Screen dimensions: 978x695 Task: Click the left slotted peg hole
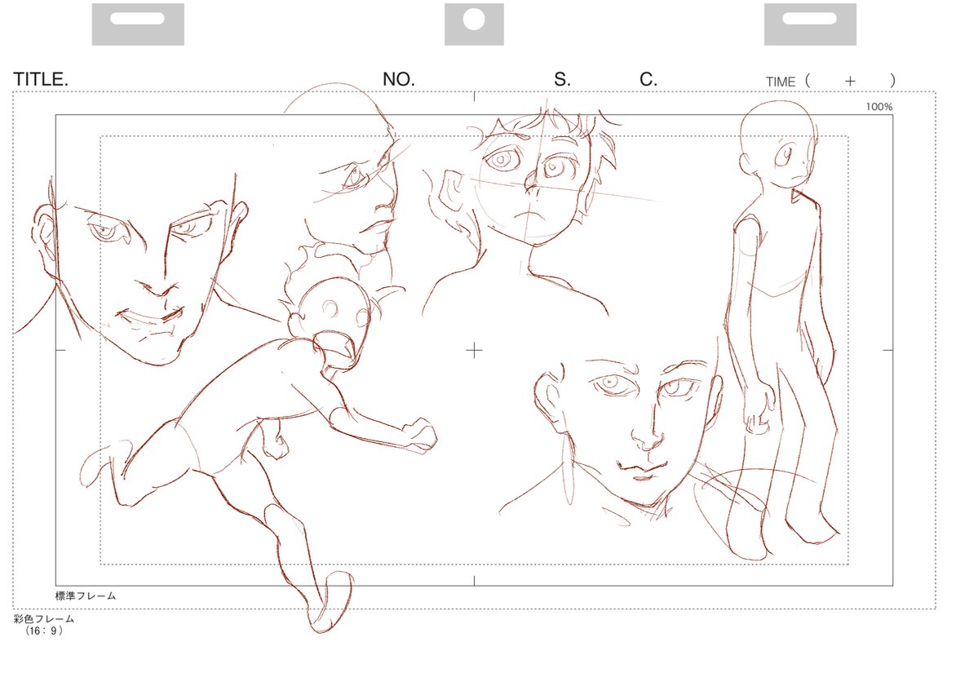[x=138, y=18]
